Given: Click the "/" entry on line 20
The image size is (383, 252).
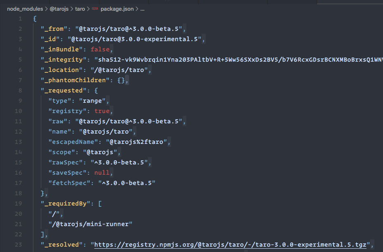Looking at the screenshot, I should 54,214.
